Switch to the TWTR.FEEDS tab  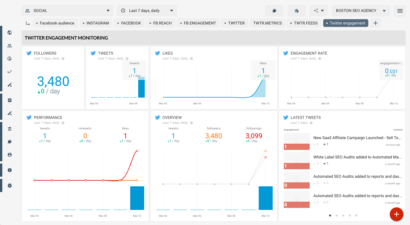click(x=304, y=23)
